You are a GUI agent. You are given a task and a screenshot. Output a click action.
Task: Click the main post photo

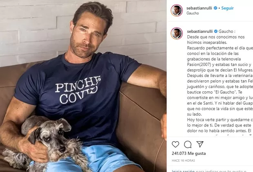(x=83, y=86)
